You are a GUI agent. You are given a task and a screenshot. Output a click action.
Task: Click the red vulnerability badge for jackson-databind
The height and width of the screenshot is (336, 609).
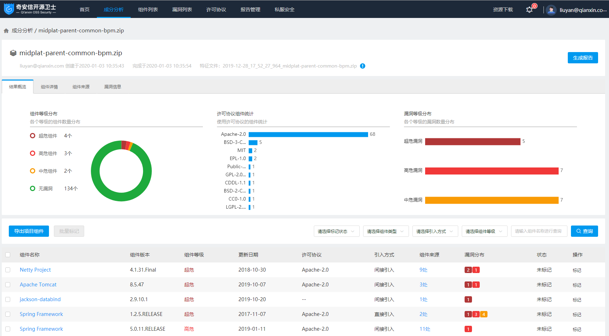tap(468, 300)
